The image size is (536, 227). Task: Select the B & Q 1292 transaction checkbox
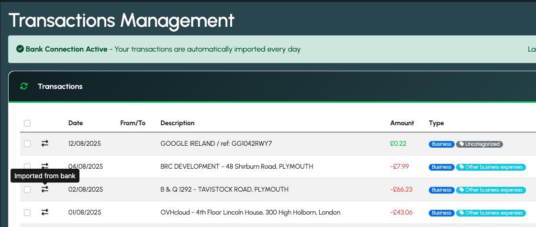(x=27, y=189)
